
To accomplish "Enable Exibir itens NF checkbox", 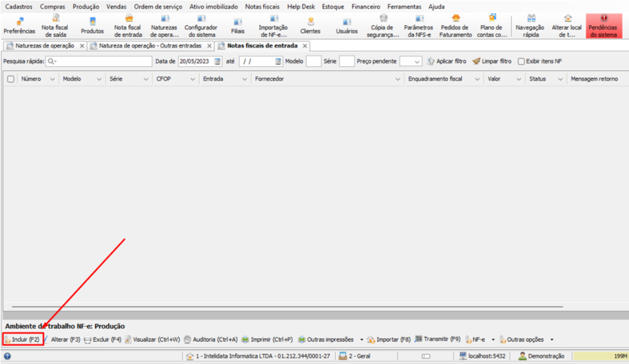I will (x=521, y=61).
